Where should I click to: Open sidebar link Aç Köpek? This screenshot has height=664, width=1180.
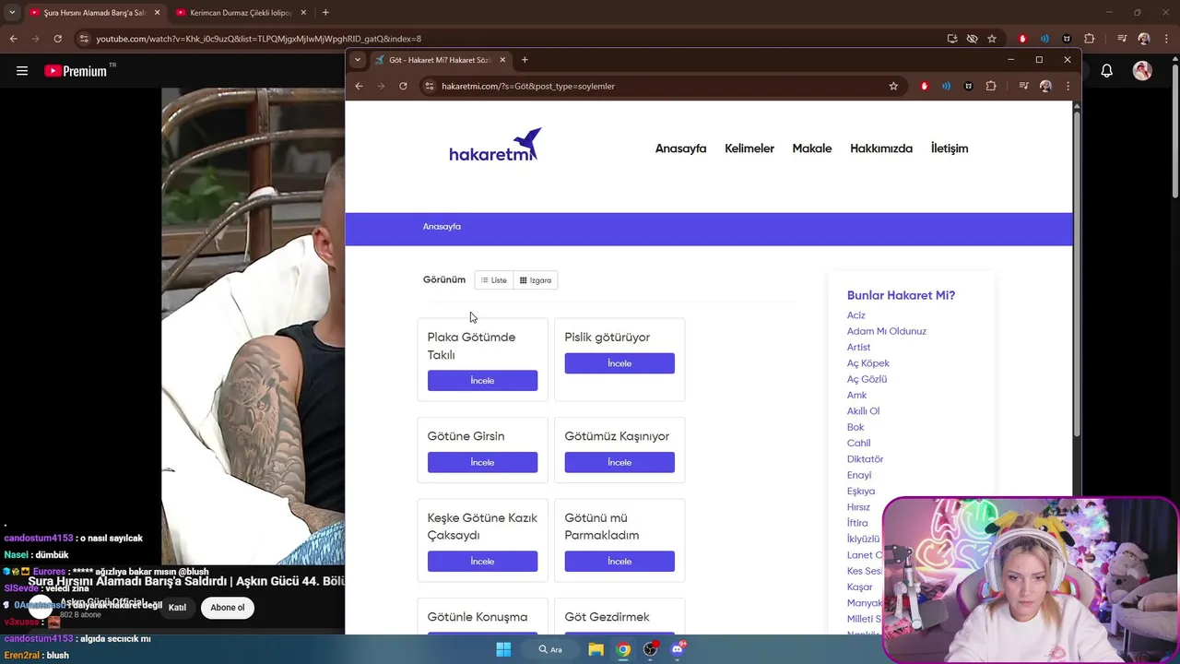click(x=868, y=363)
